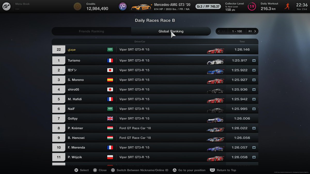Select driver name Goltyy
Screen dimensions: 310x174
(73, 119)
